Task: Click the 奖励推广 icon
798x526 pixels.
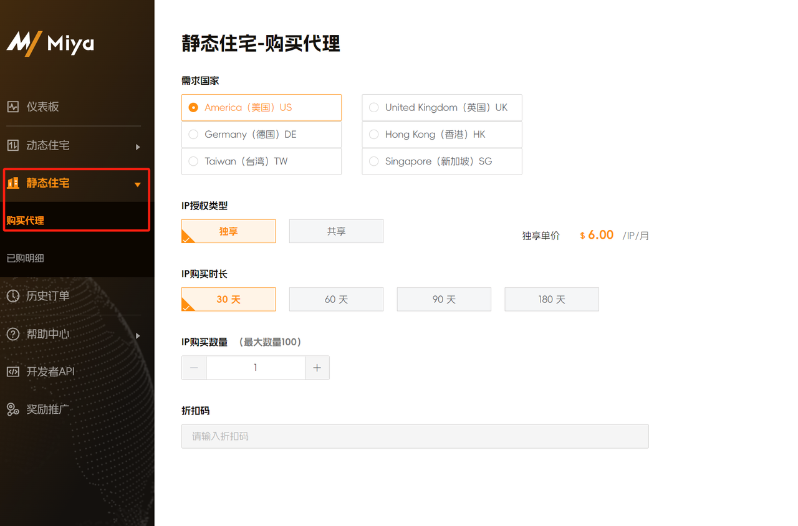Action: (13, 409)
